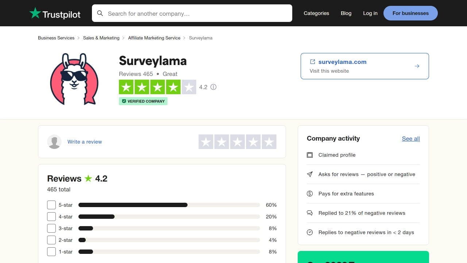This screenshot has width=467, height=263.
Task: Check the 3-star reviews filter box
Action: (x=51, y=228)
